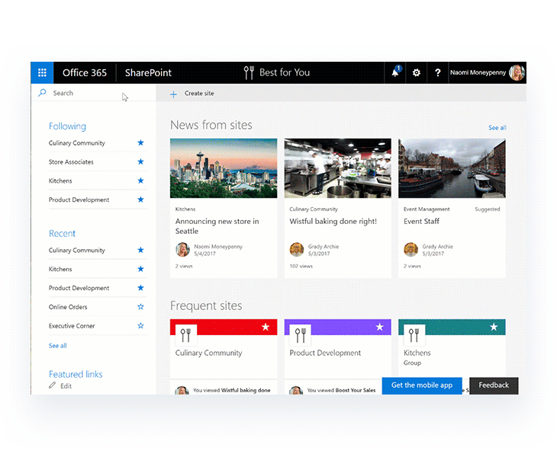Click Edit under Featured links

[66, 386]
